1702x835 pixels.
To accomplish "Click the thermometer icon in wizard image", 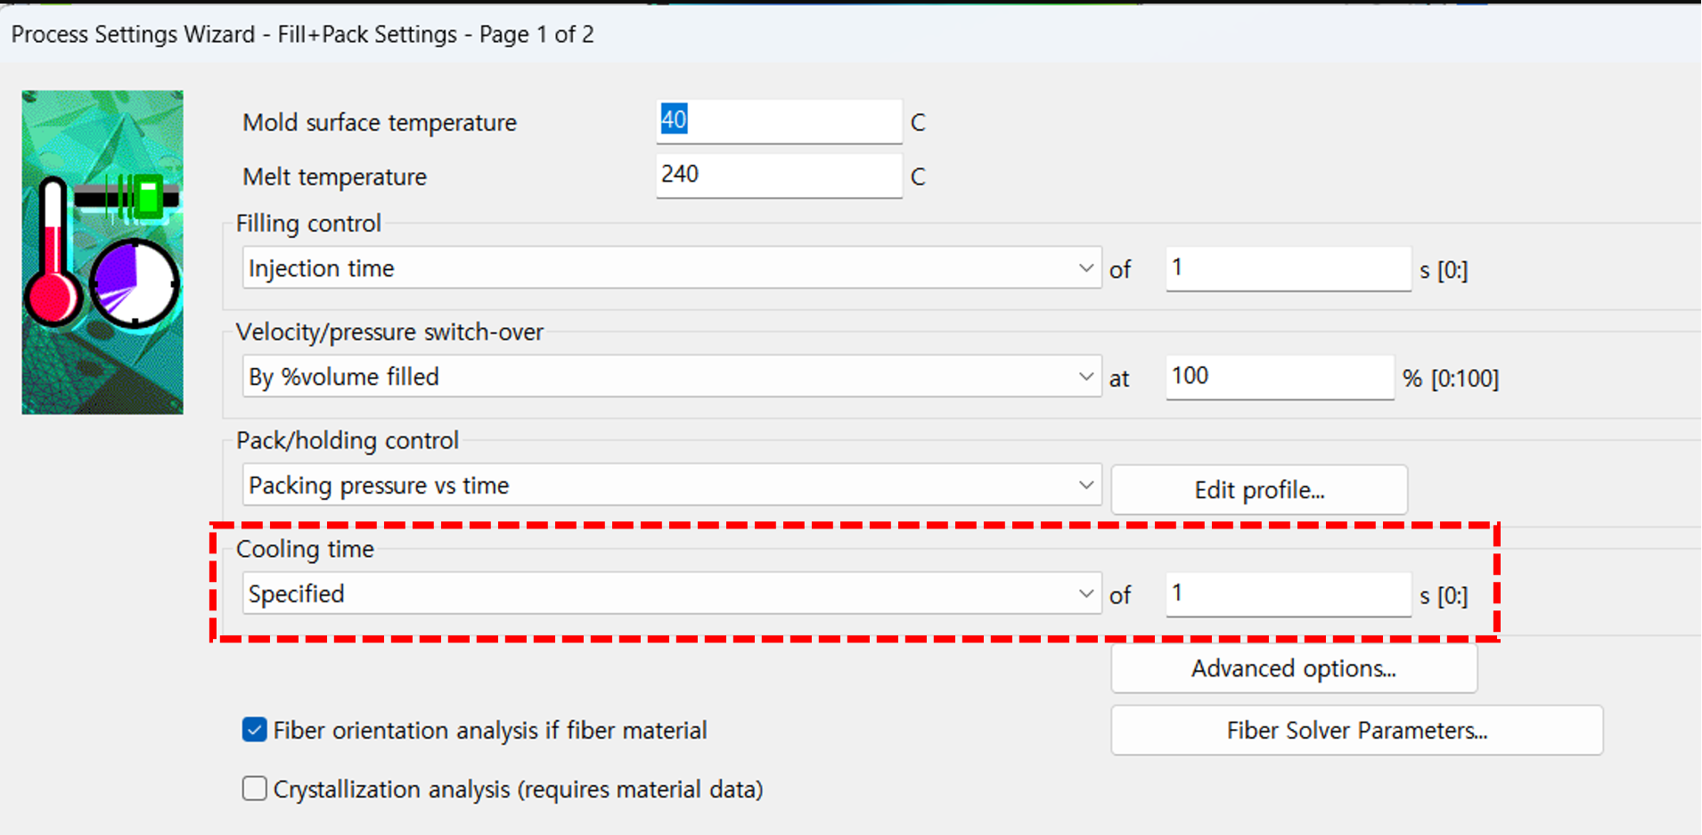I will pyautogui.click(x=53, y=254).
